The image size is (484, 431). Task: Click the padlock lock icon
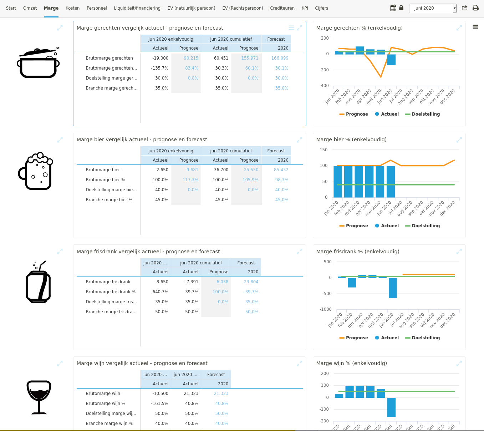click(x=401, y=7)
